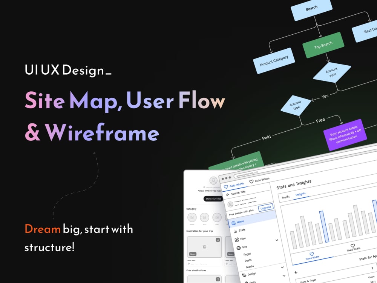Open Plan in the WordPress sidebar
377x283 pixels.
tap(243, 238)
